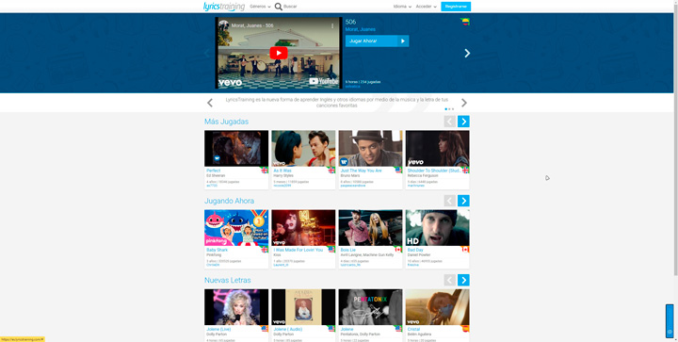Expand the Acceder login dropdown

426,7
